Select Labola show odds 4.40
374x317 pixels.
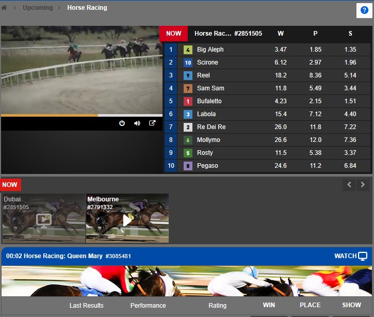click(350, 114)
